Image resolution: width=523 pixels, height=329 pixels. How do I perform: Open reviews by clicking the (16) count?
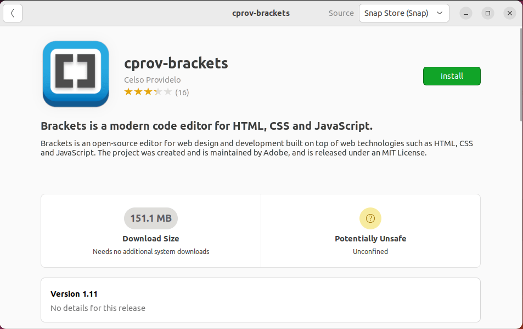[182, 92]
